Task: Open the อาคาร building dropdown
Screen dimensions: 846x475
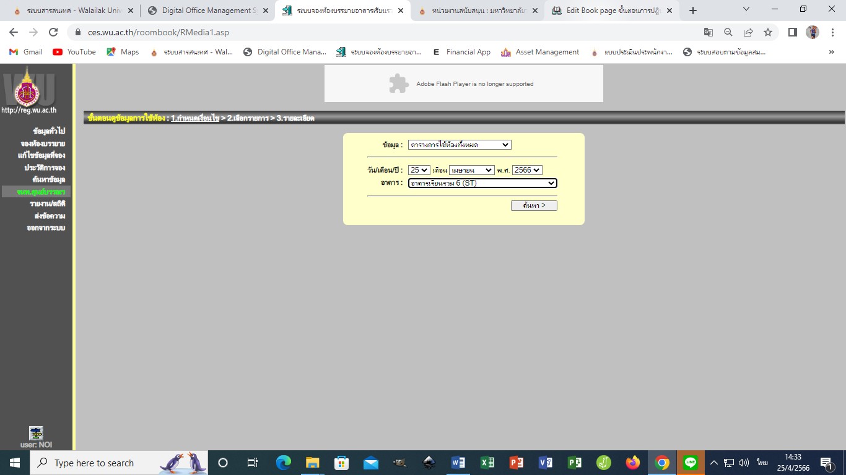Action: [x=482, y=183]
